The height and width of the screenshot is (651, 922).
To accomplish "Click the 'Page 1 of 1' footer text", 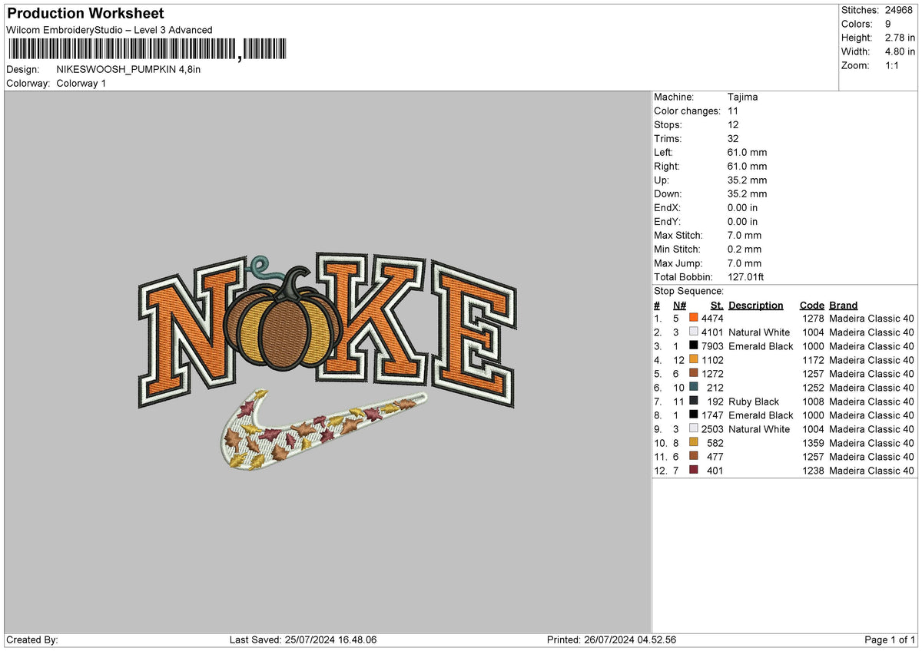I will point(890,640).
